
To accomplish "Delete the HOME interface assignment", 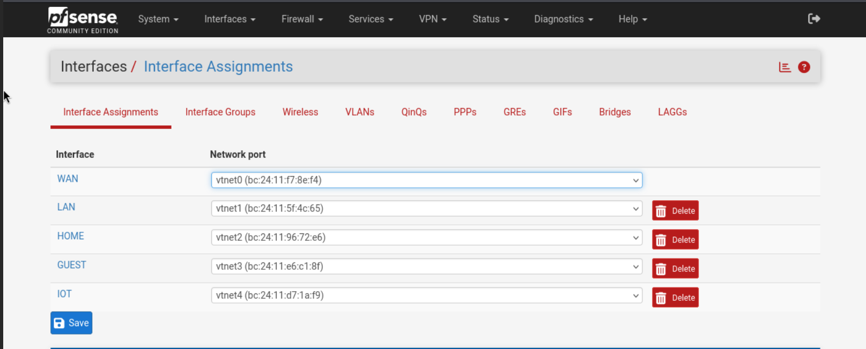I will click(x=675, y=240).
